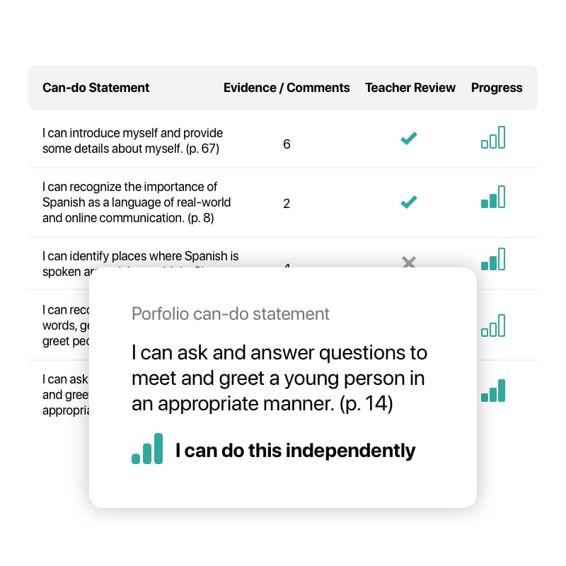Image resolution: width=566 pixels, height=566 pixels.
Task: Click evidence count 2 in second row
Action: tap(287, 204)
